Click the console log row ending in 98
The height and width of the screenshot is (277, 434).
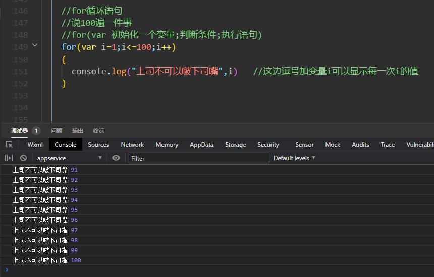click(217, 240)
